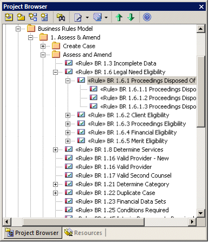Open the binoculars search icon
Viewport: 209px width, 242px height.
tap(61, 17)
